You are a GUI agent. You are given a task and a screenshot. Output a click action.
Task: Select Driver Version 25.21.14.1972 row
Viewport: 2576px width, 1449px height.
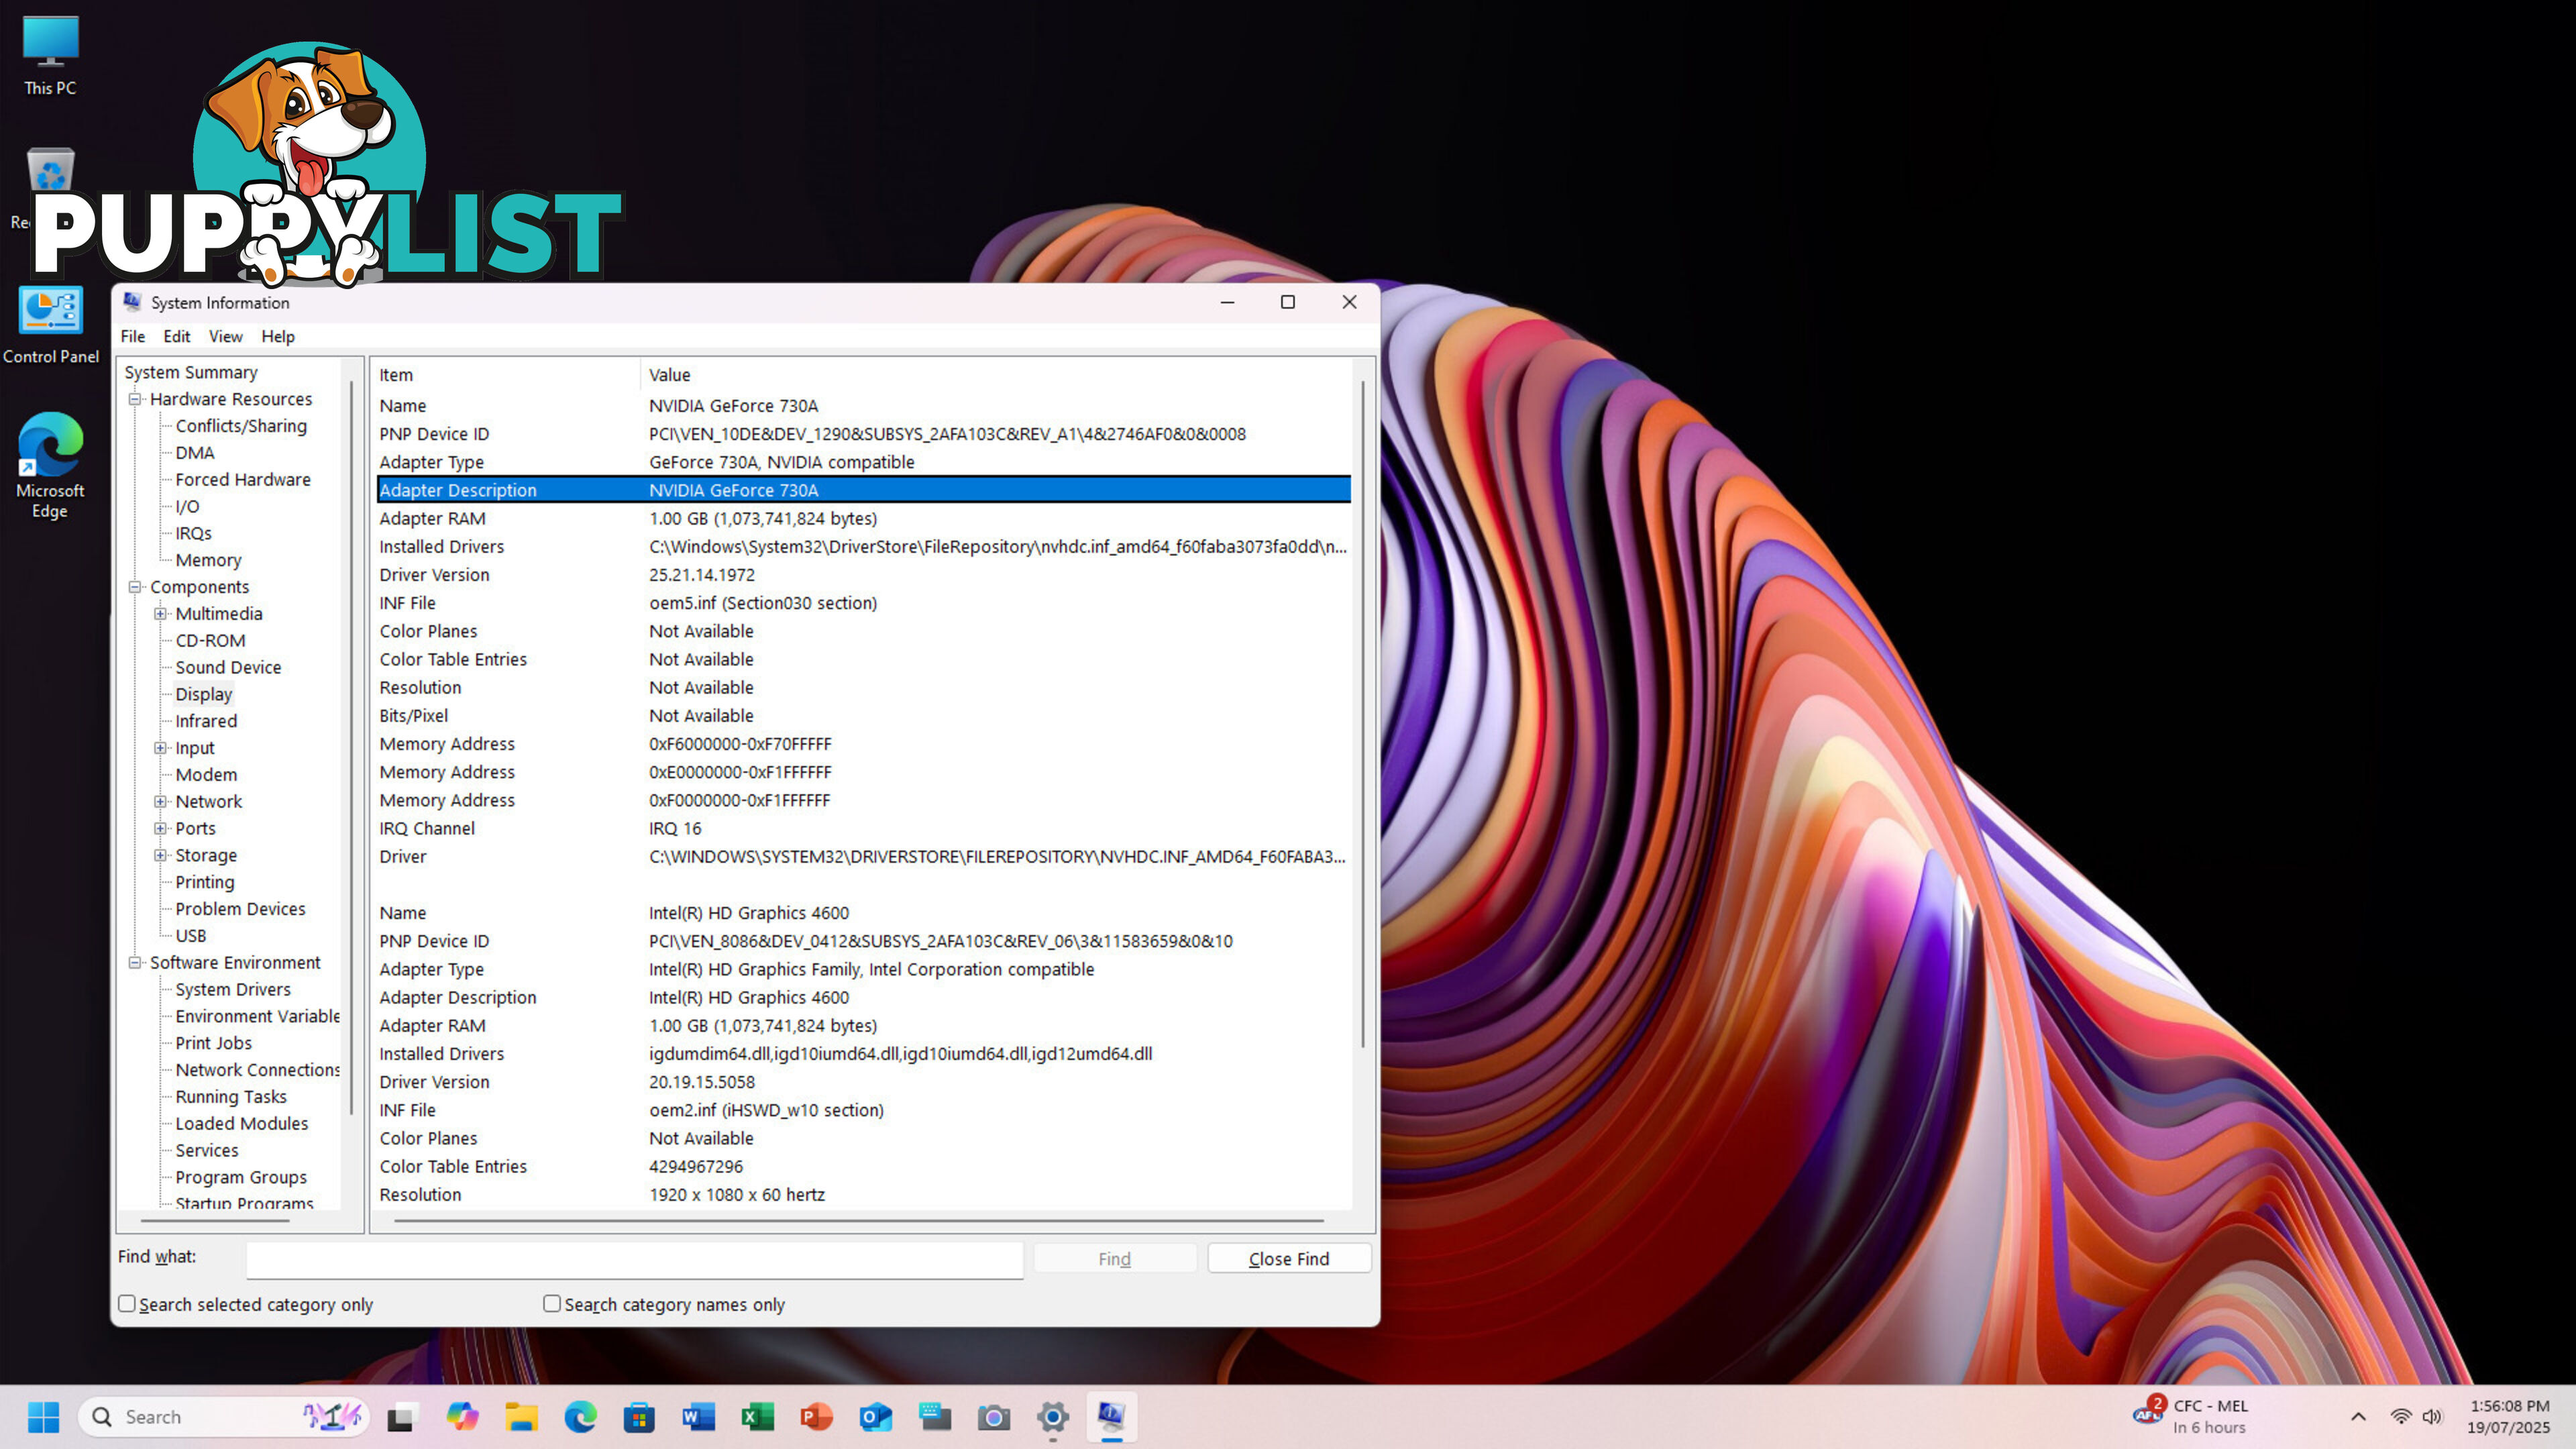click(x=864, y=575)
